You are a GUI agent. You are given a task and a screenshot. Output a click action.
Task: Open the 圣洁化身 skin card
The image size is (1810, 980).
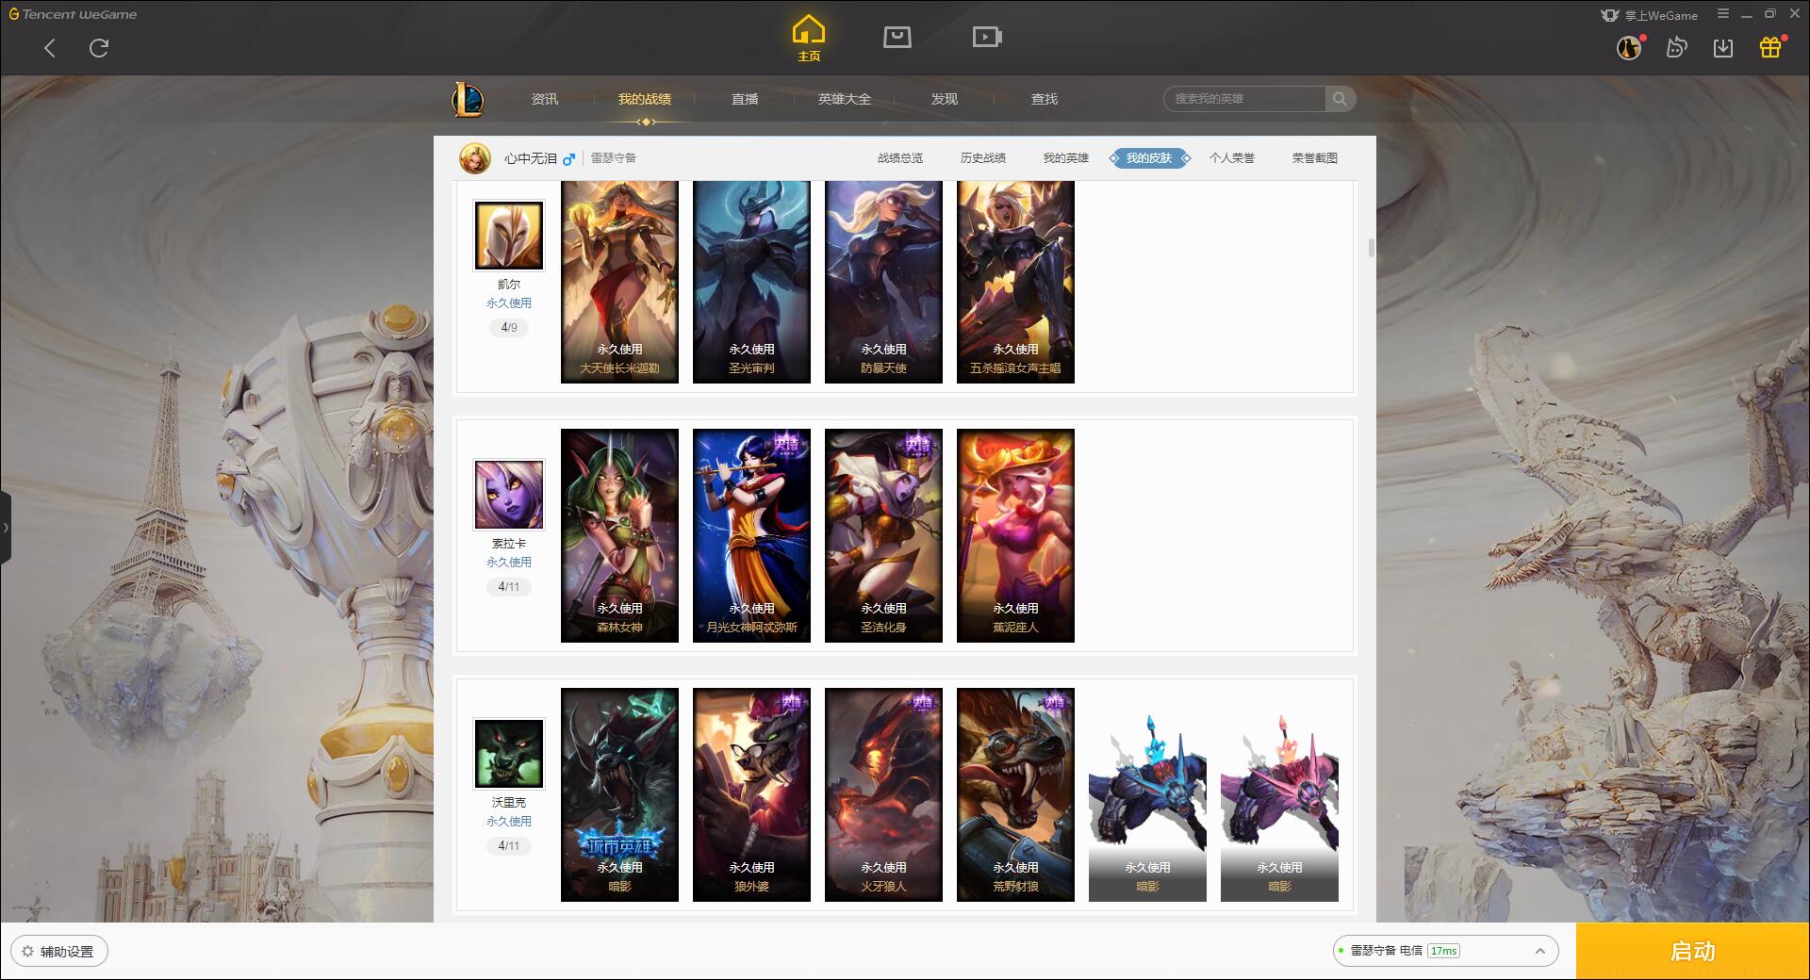[883, 535]
